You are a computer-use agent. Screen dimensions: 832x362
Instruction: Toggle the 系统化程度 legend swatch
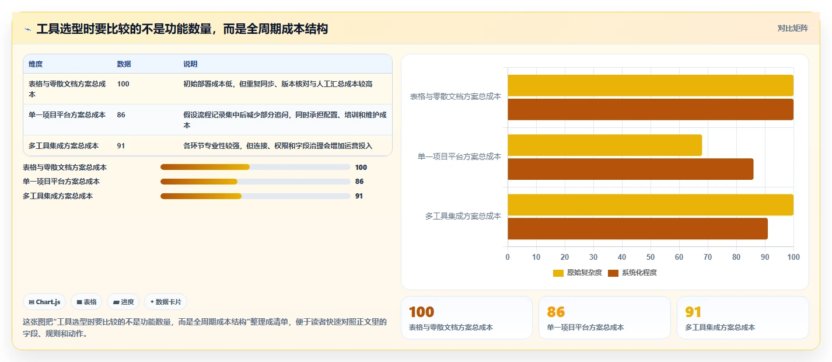pos(613,273)
